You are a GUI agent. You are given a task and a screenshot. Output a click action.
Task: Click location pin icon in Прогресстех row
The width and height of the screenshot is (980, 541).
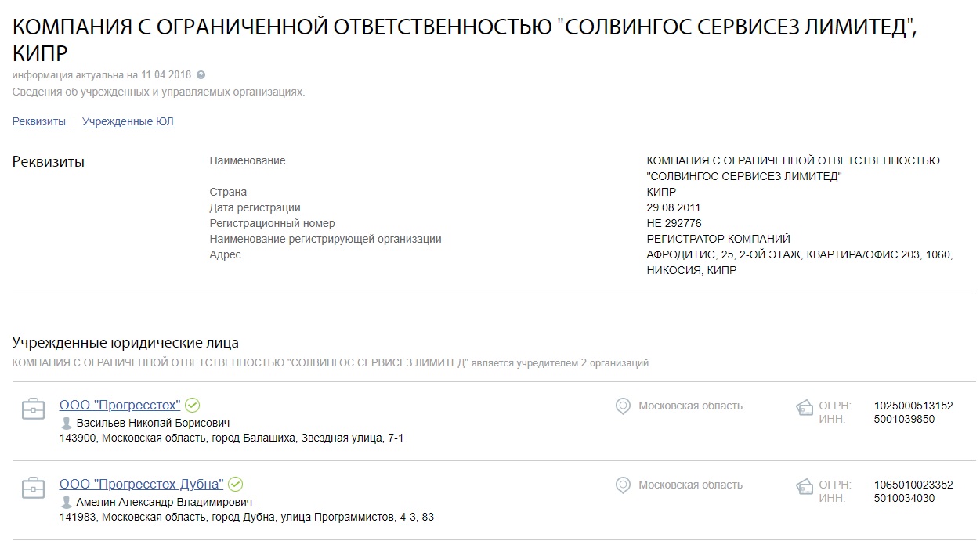(x=623, y=406)
